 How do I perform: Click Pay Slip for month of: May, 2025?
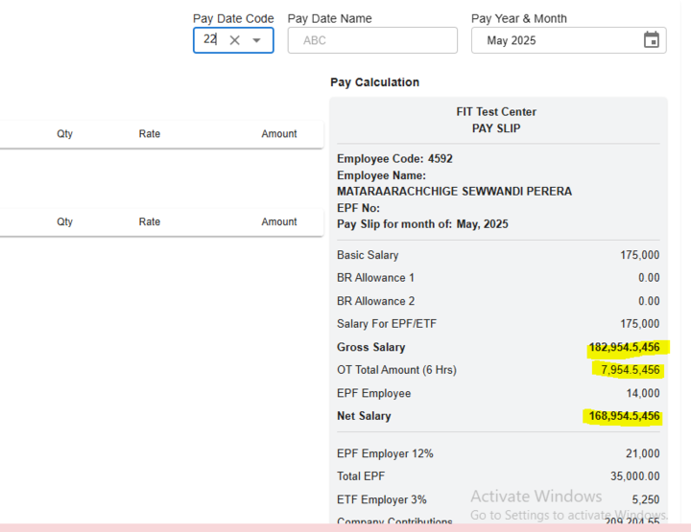422,224
